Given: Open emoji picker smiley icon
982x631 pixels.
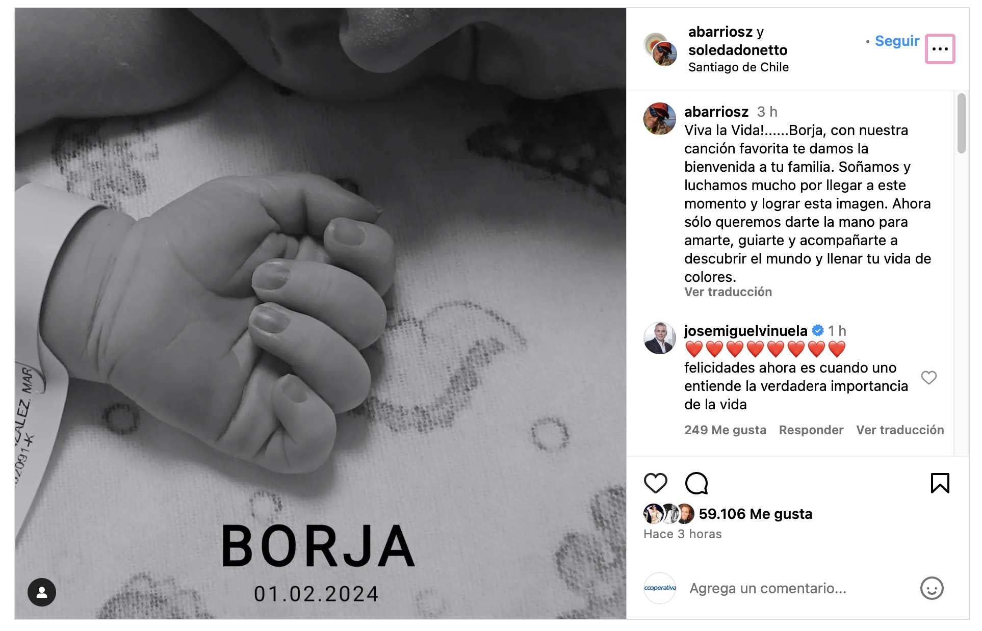Looking at the screenshot, I should click(932, 588).
